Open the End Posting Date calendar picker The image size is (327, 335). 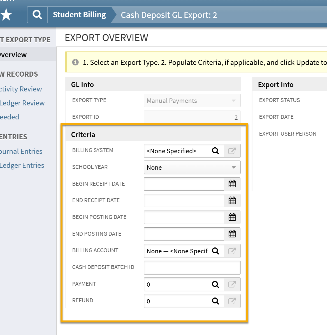(233, 234)
